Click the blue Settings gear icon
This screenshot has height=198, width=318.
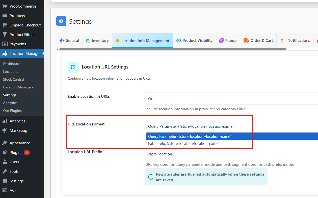point(61,21)
